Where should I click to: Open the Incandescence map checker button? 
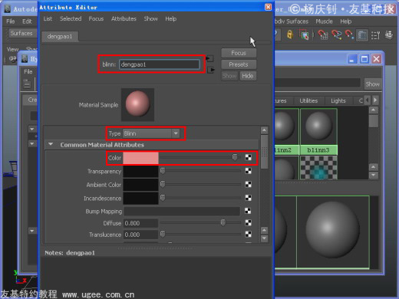tap(248, 198)
